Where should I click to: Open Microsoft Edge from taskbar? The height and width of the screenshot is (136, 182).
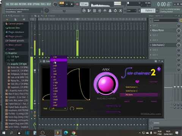point(66,133)
